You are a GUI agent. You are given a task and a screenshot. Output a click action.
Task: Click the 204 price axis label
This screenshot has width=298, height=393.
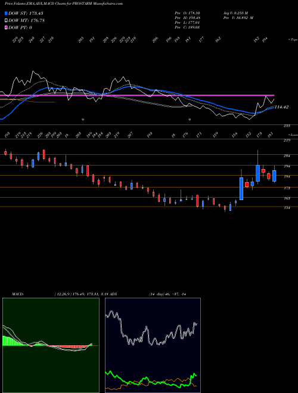click(287, 155)
